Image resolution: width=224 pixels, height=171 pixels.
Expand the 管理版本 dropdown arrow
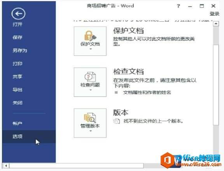click(91, 131)
